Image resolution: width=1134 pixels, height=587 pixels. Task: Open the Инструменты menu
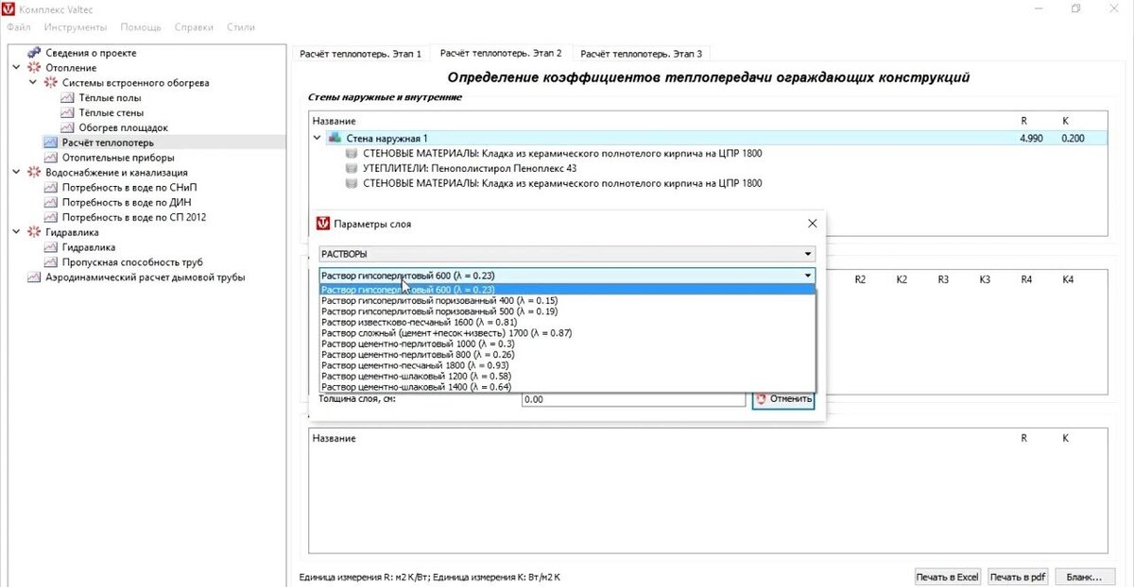point(76,27)
